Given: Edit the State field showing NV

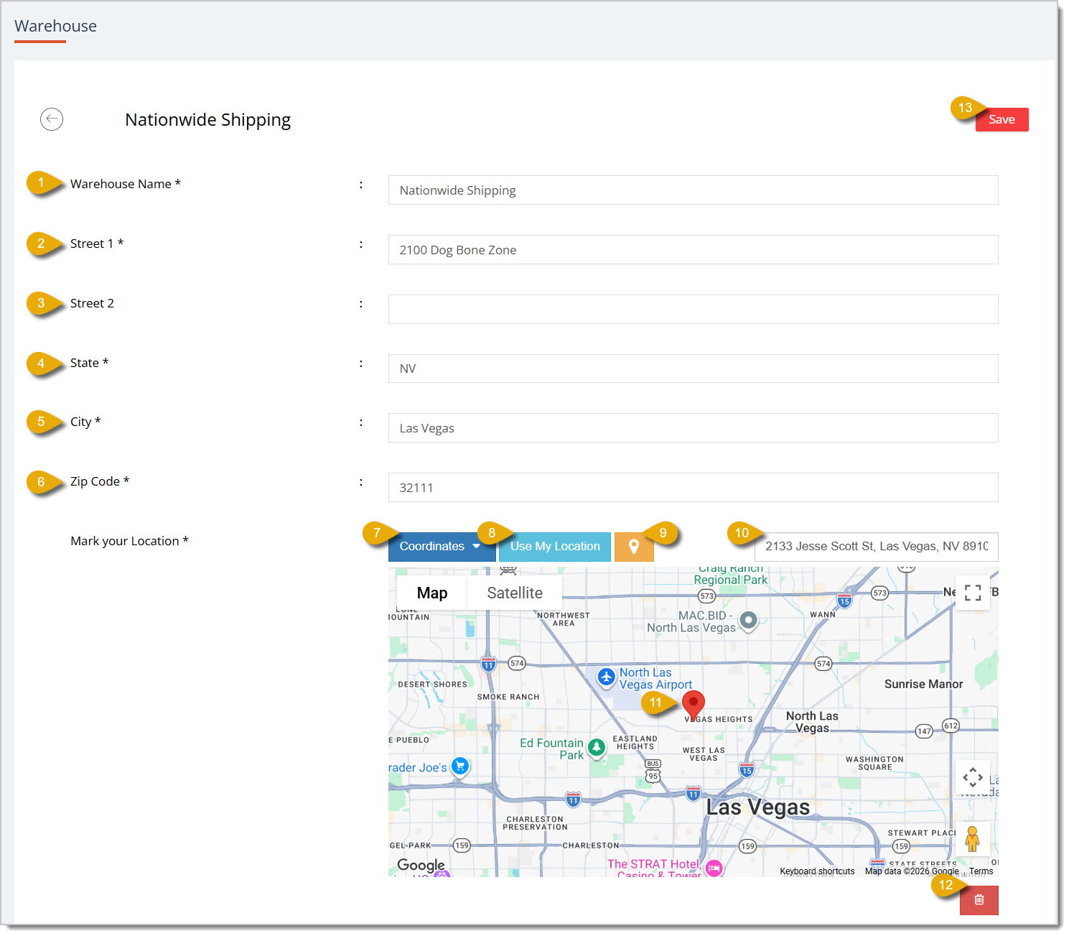Looking at the screenshot, I should click(x=693, y=369).
